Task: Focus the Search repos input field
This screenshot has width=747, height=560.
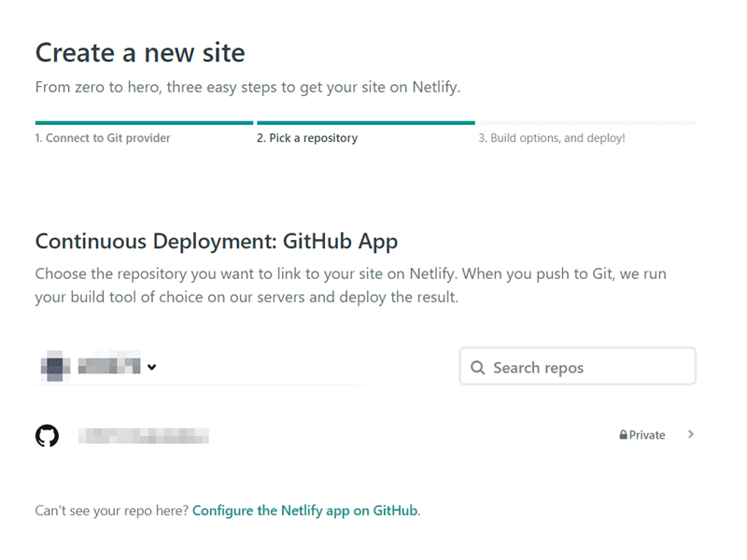Action: (x=577, y=366)
